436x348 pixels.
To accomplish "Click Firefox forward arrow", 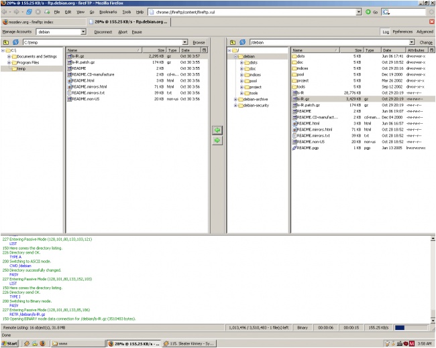I will [16, 12].
